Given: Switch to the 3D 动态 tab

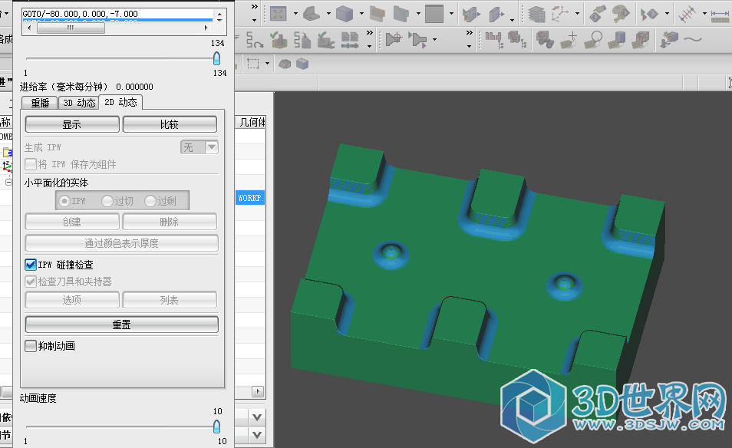Looking at the screenshot, I should pyautogui.click(x=79, y=103).
